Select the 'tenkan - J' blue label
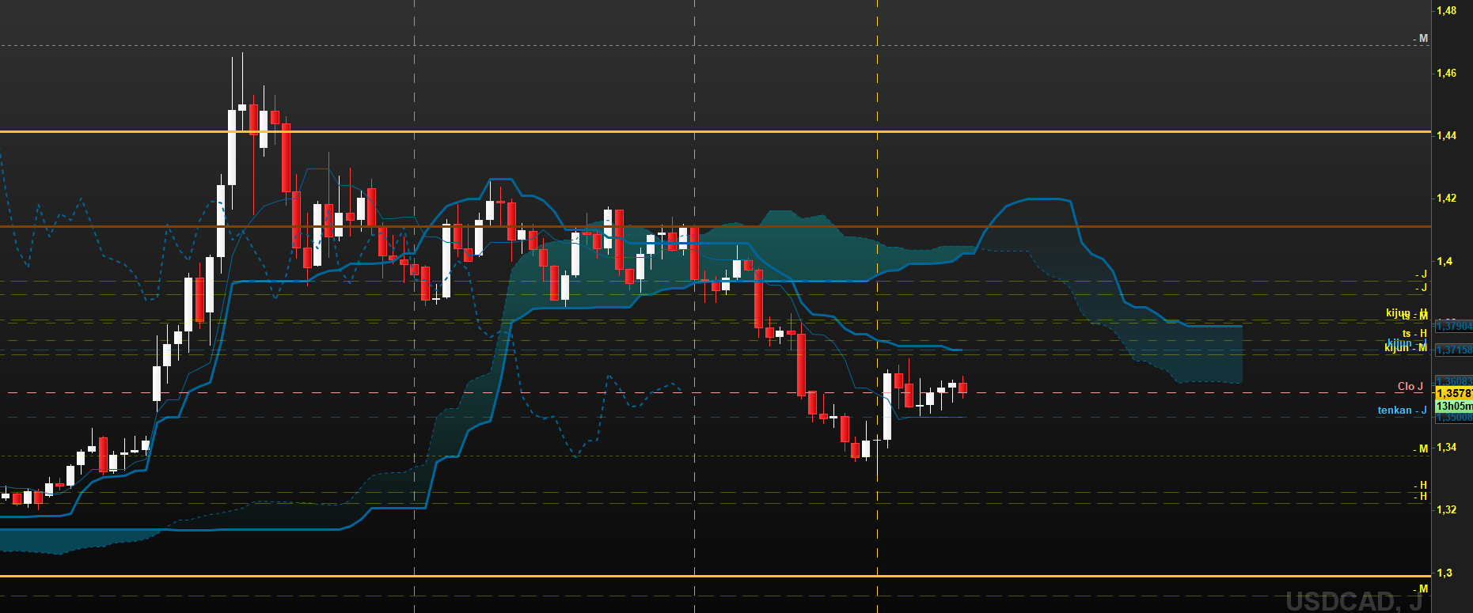 tap(1402, 410)
